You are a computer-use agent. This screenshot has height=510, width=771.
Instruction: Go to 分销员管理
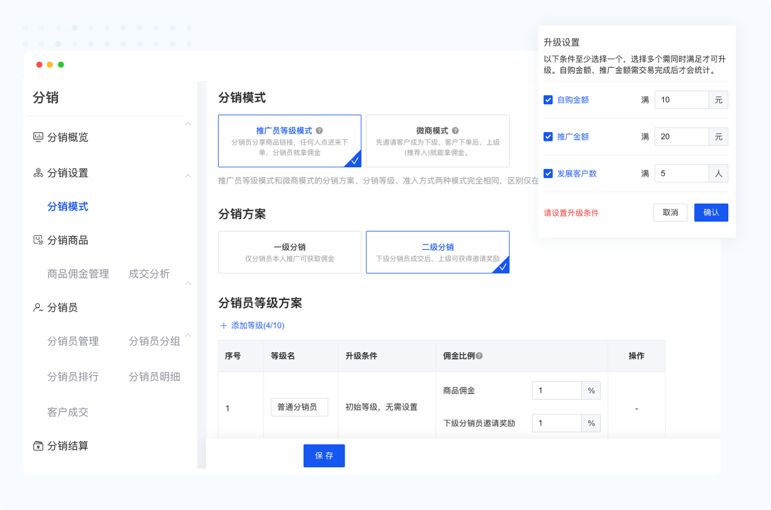[73, 341]
